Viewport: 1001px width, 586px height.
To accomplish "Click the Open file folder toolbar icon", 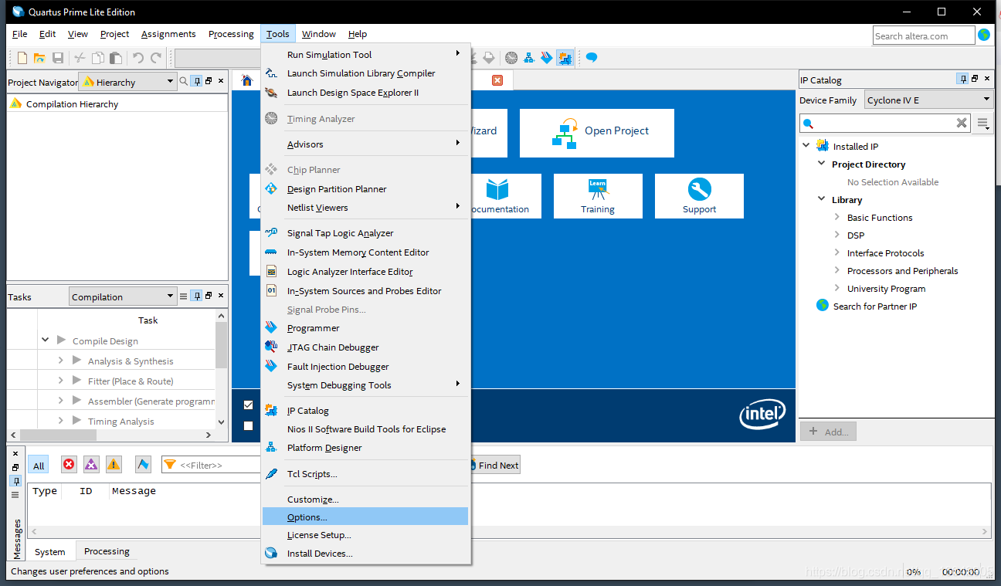I will coord(40,58).
